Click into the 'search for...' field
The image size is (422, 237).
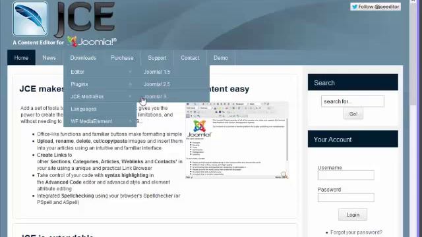coord(353,101)
